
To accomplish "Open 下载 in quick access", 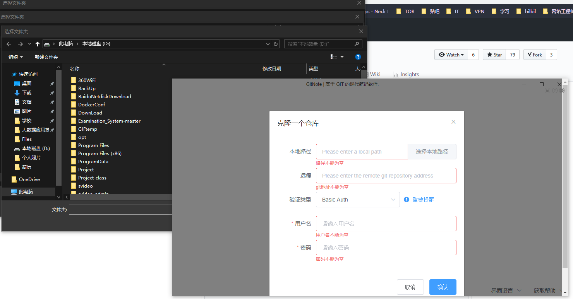I will (27, 92).
